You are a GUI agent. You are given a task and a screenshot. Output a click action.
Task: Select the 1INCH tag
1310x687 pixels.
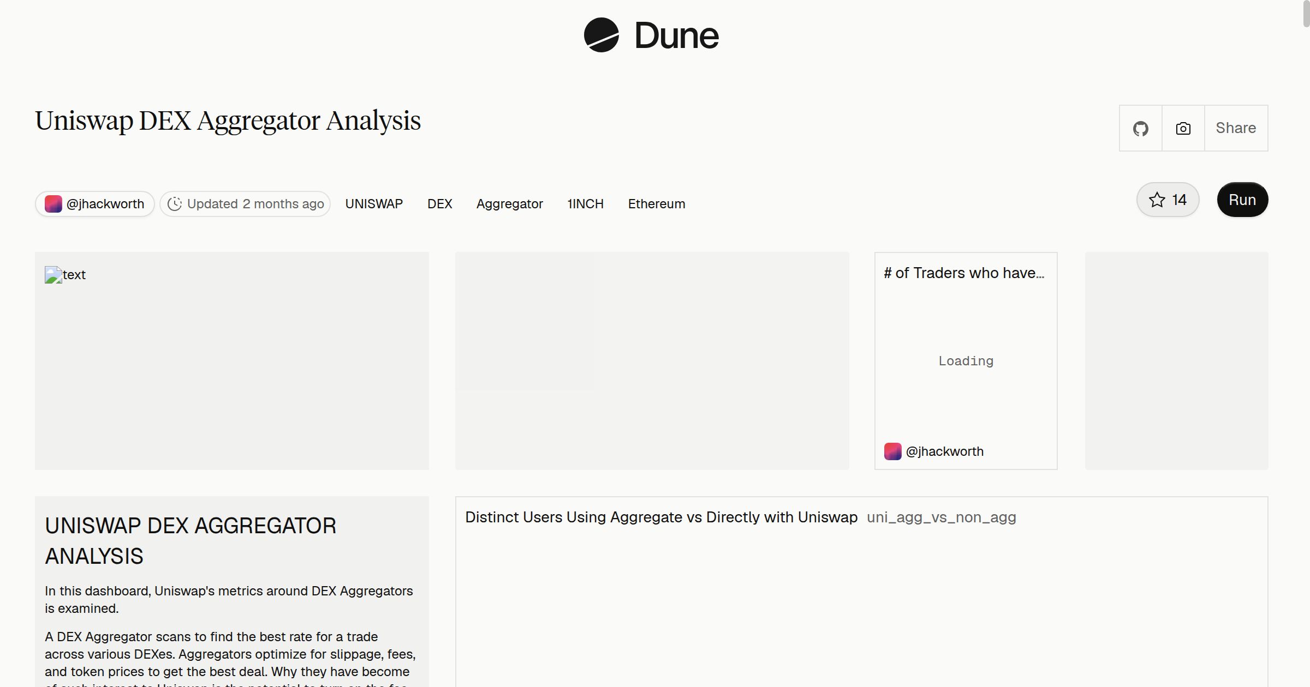(585, 204)
